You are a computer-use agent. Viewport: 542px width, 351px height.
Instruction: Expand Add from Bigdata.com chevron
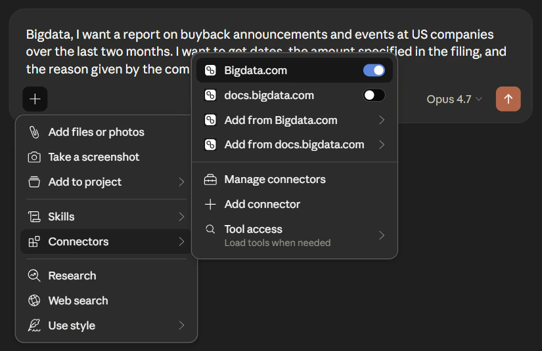[382, 120]
